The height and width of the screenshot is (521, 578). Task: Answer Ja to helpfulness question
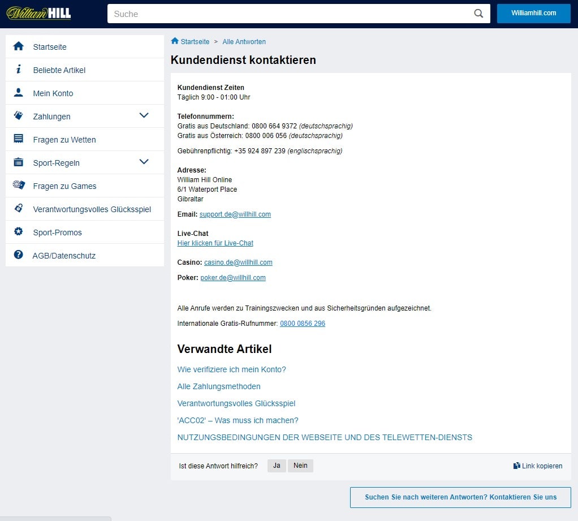[x=277, y=466]
